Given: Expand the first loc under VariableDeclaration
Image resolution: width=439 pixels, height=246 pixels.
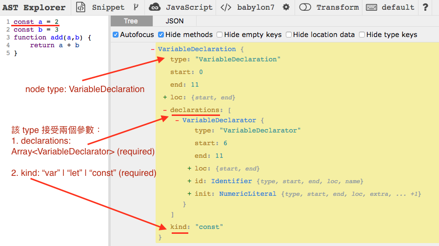Looking at the screenshot, I should tap(165, 97).
